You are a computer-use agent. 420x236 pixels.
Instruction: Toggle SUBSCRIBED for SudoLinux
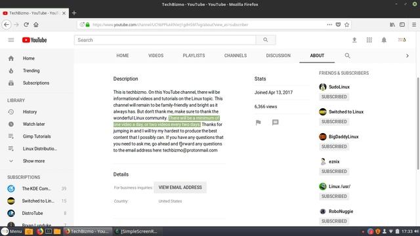334,96
